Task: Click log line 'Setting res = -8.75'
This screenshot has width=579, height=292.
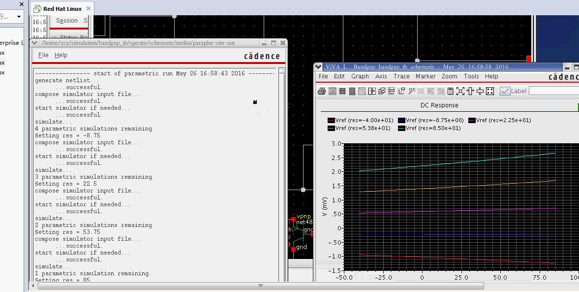Action: coord(67,135)
